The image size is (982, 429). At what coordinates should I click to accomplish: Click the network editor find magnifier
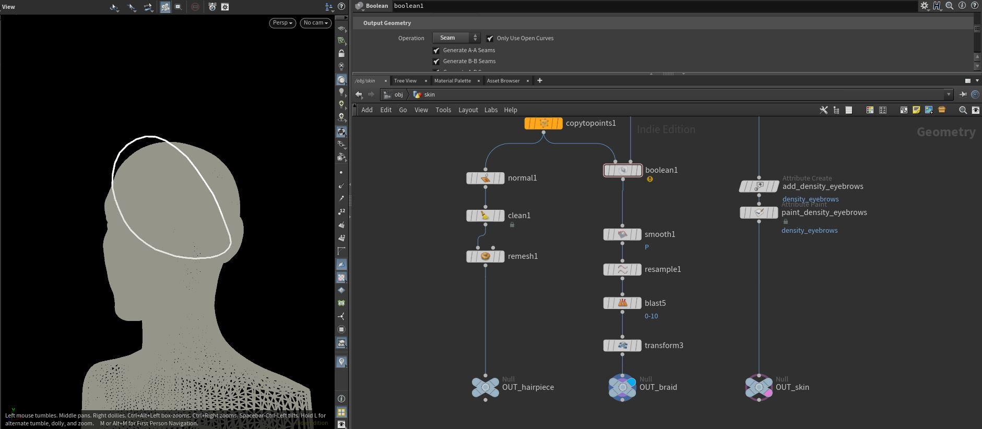[963, 110]
